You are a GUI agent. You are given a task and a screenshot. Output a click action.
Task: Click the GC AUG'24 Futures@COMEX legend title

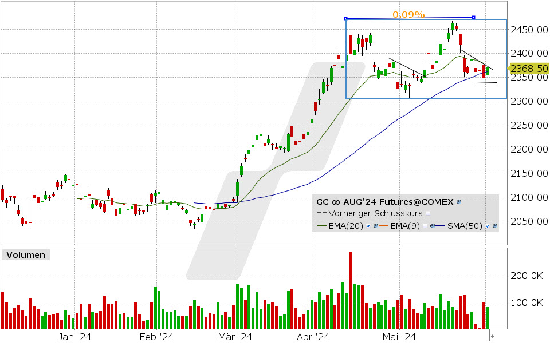(385, 202)
